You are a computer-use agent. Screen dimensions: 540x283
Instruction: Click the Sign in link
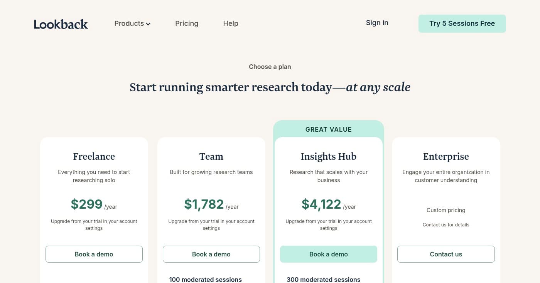(x=377, y=23)
